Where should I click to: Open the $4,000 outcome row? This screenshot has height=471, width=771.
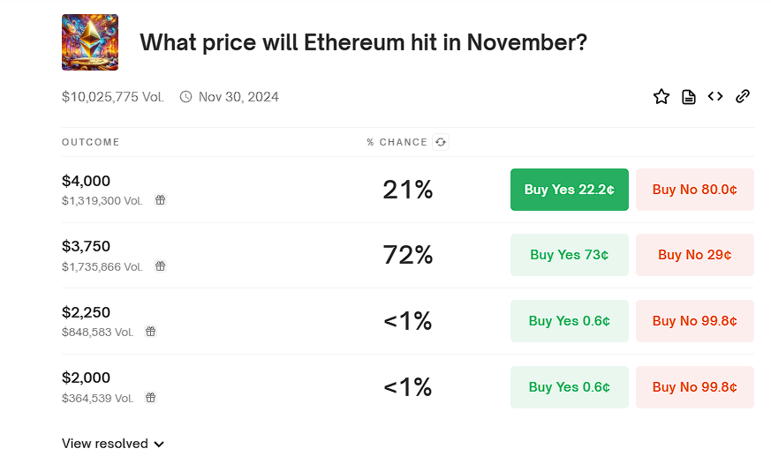click(x=87, y=182)
